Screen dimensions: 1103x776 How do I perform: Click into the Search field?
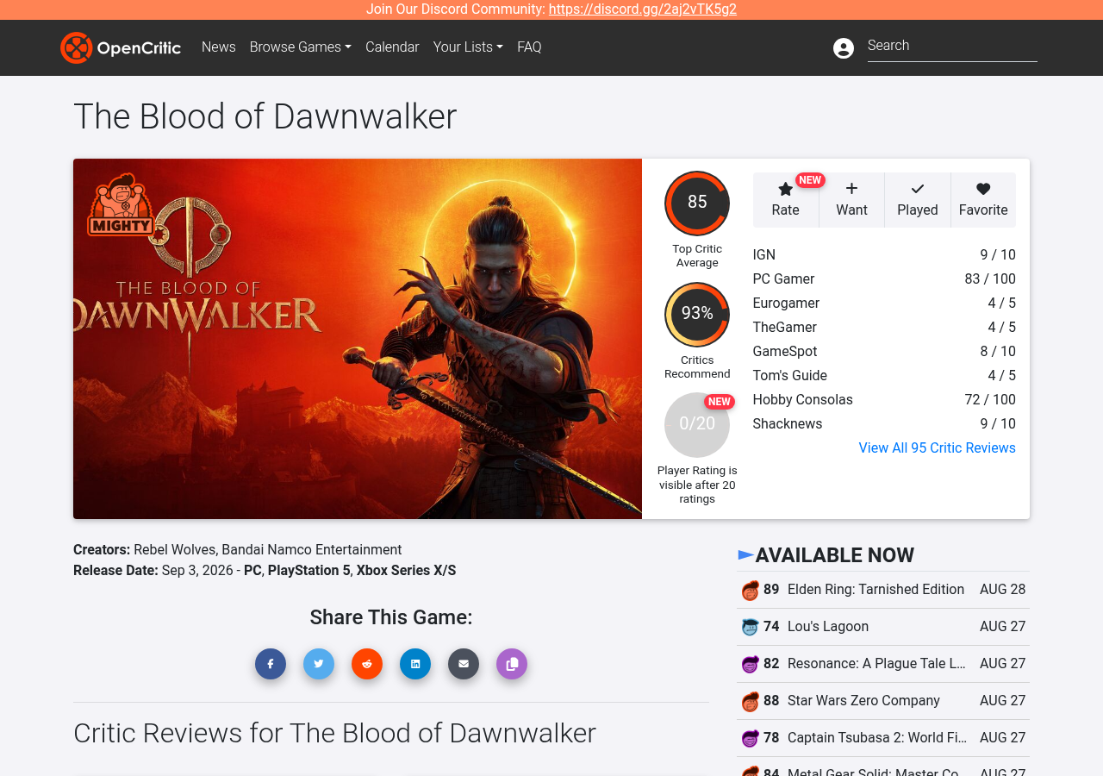[952, 47]
